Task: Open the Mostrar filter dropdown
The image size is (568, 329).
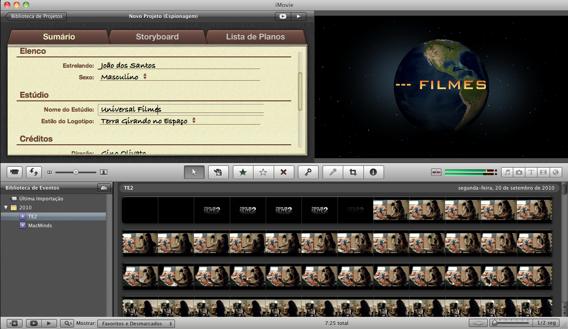Action: click(x=136, y=323)
